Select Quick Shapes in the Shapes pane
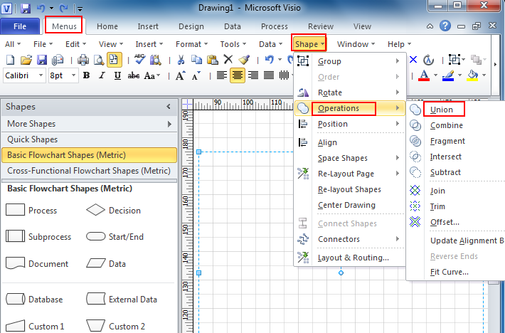The width and height of the screenshot is (505, 333). click(x=89, y=139)
